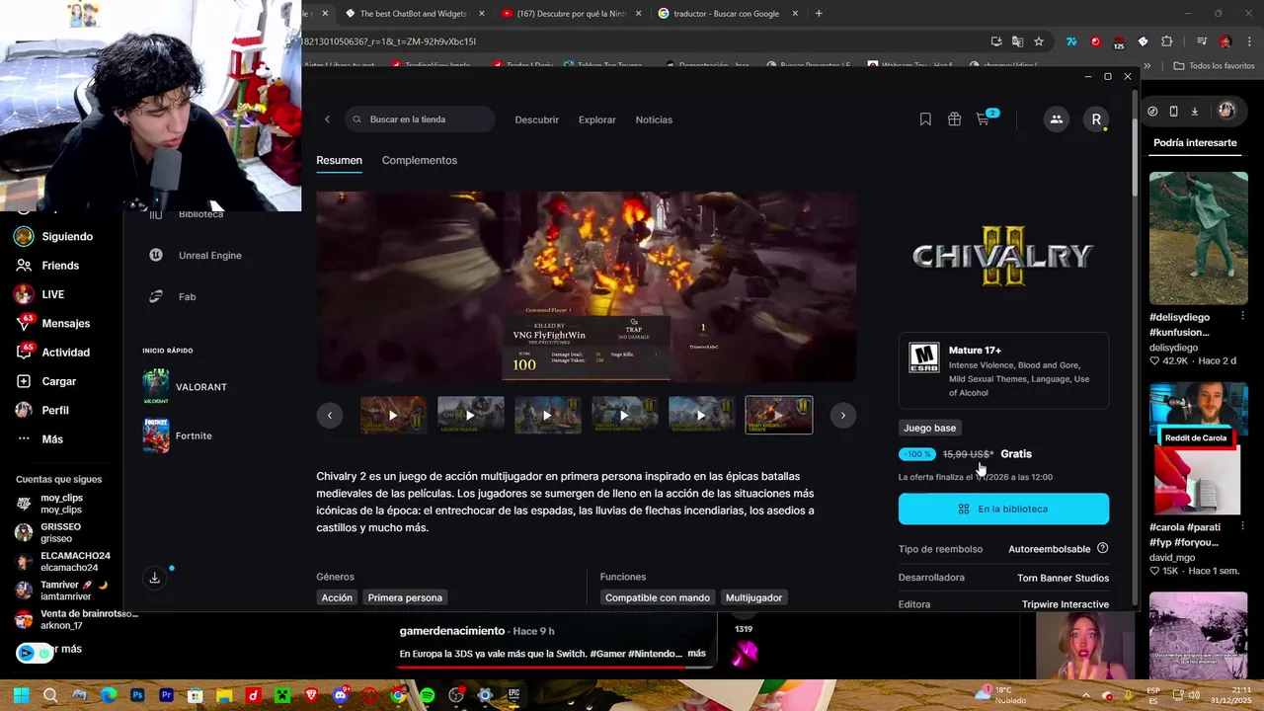The width and height of the screenshot is (1264, 711).
Task: Click 'Buscar en la tienda' search field
Action: [421, 119]
